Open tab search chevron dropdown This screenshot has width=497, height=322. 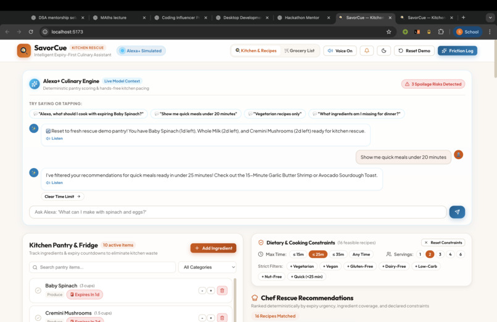(490, 18)
